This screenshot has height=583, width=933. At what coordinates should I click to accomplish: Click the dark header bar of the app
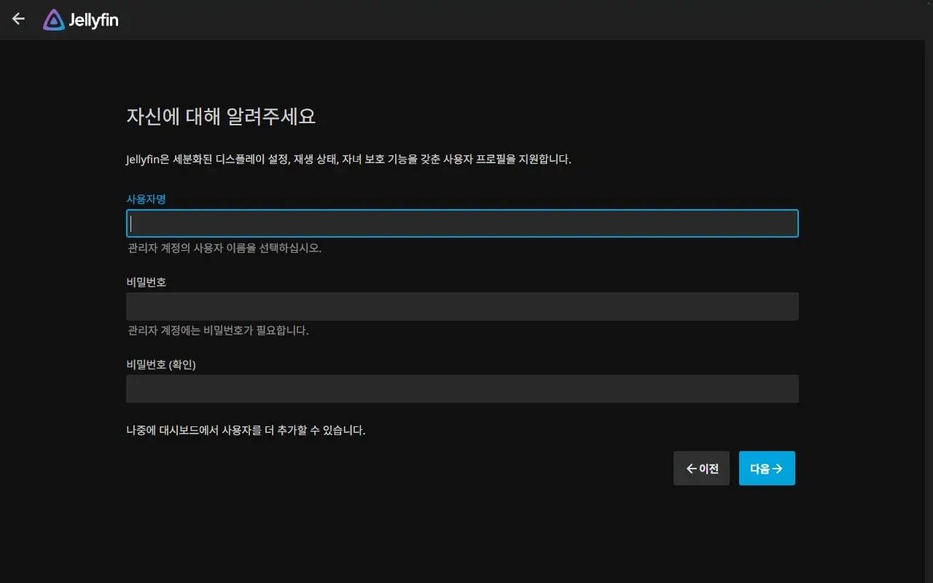coord(466,19)
